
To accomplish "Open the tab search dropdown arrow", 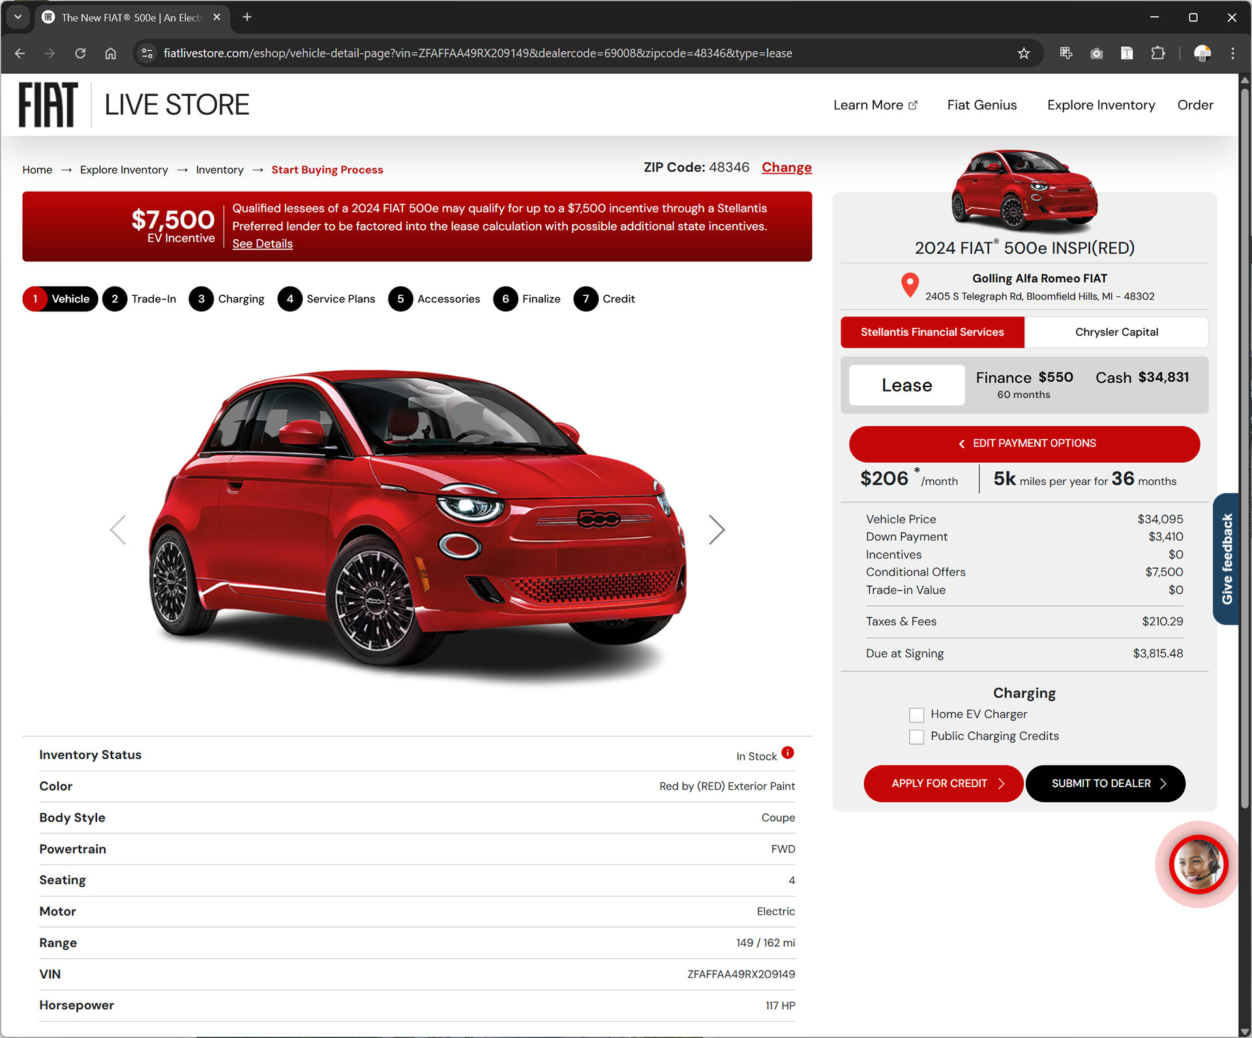I will (x=18, y=17).
